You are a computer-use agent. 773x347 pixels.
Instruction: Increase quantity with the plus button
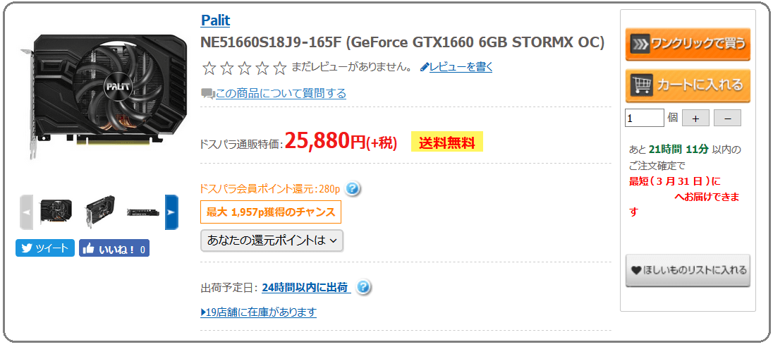point(695,118)
